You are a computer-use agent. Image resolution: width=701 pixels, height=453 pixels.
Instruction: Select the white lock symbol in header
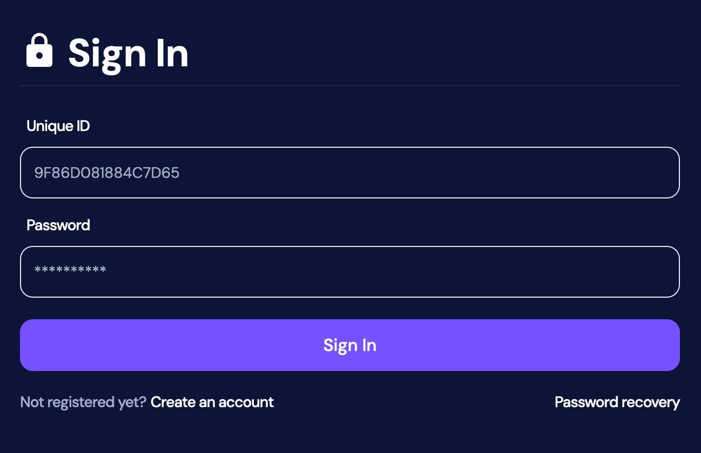coord(39,51)
